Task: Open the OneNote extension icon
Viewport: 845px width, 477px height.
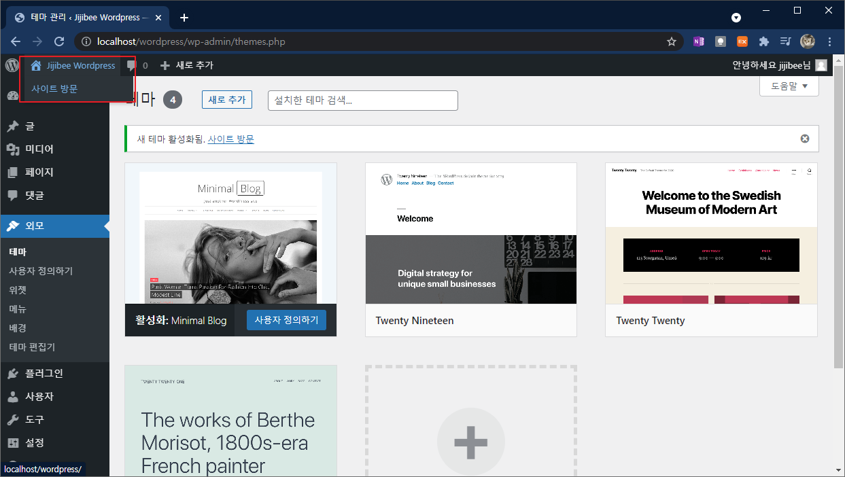Action: 698,41
